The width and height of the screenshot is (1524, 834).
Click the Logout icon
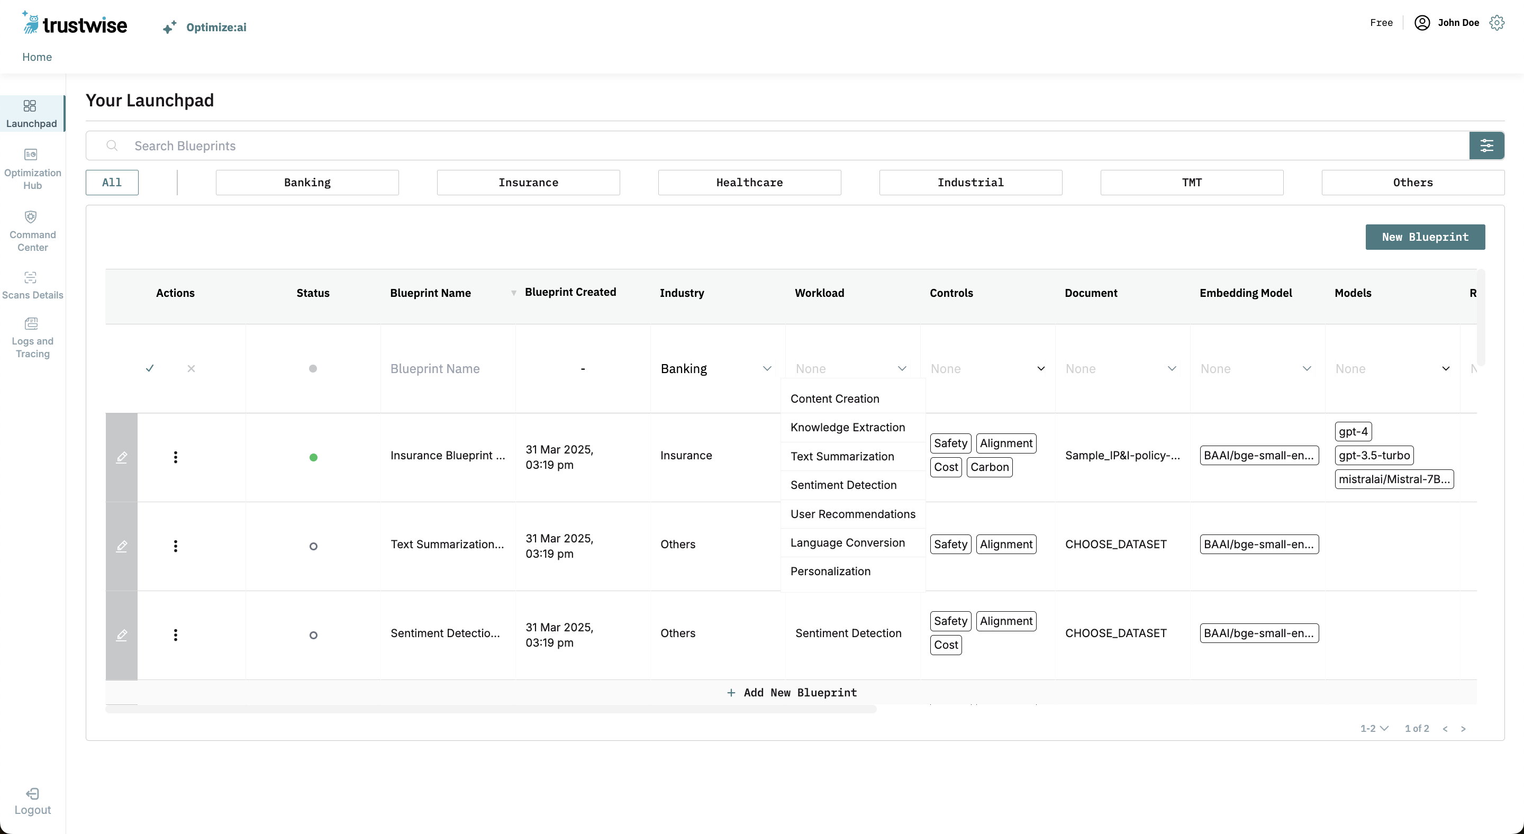click(x=32, y=794)
